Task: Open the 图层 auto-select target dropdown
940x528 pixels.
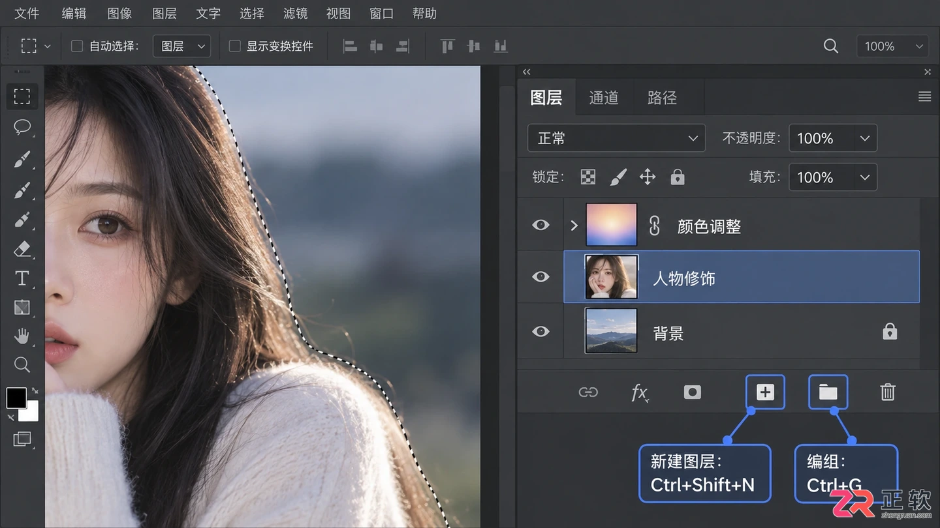Action: 181,46
